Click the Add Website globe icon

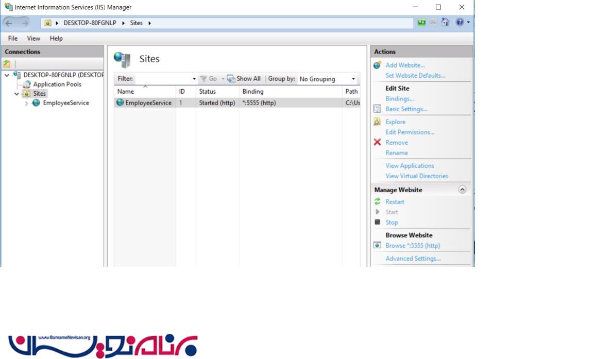click(x=377, y=65)
